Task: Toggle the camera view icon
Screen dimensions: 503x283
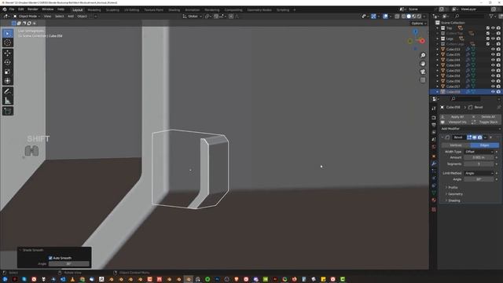Action: pos(423,72)
